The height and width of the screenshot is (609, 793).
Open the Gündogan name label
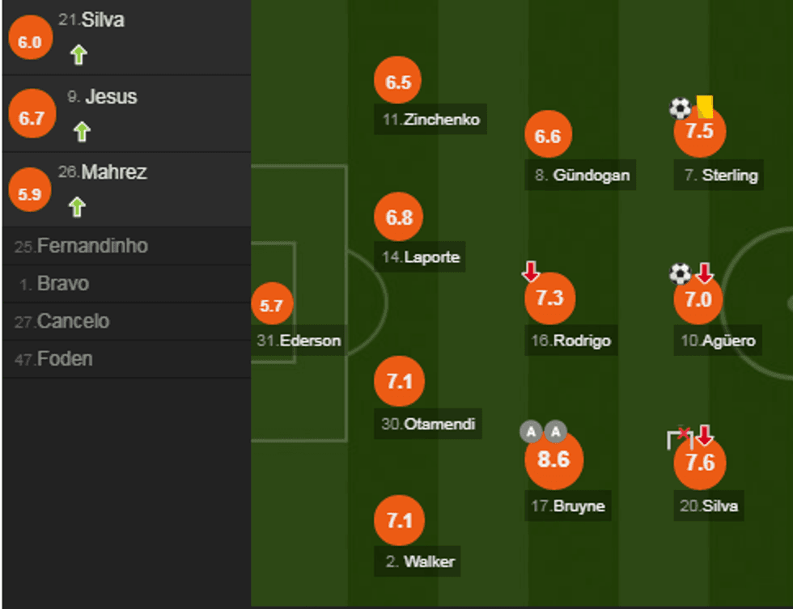(583, 175)
